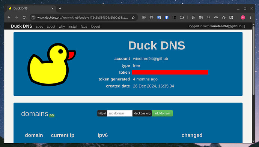259x147 pixels.
Task: Click the 'domain' column header
Action: coord(34,135)
